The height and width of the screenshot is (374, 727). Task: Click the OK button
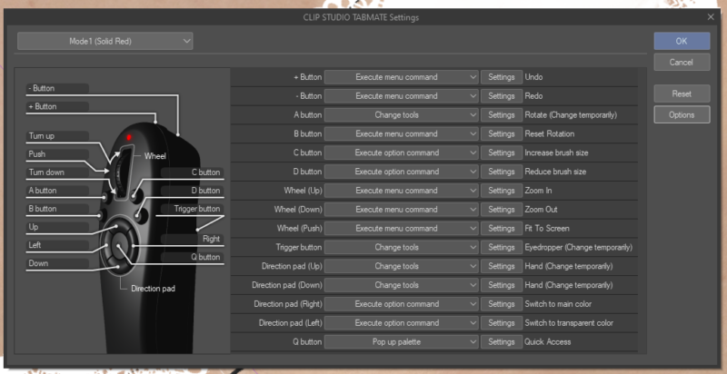682,41
